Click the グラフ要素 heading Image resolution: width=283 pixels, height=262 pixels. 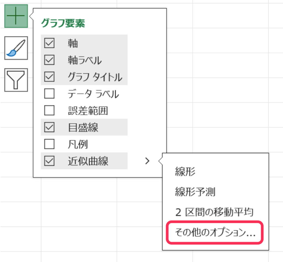63,23
